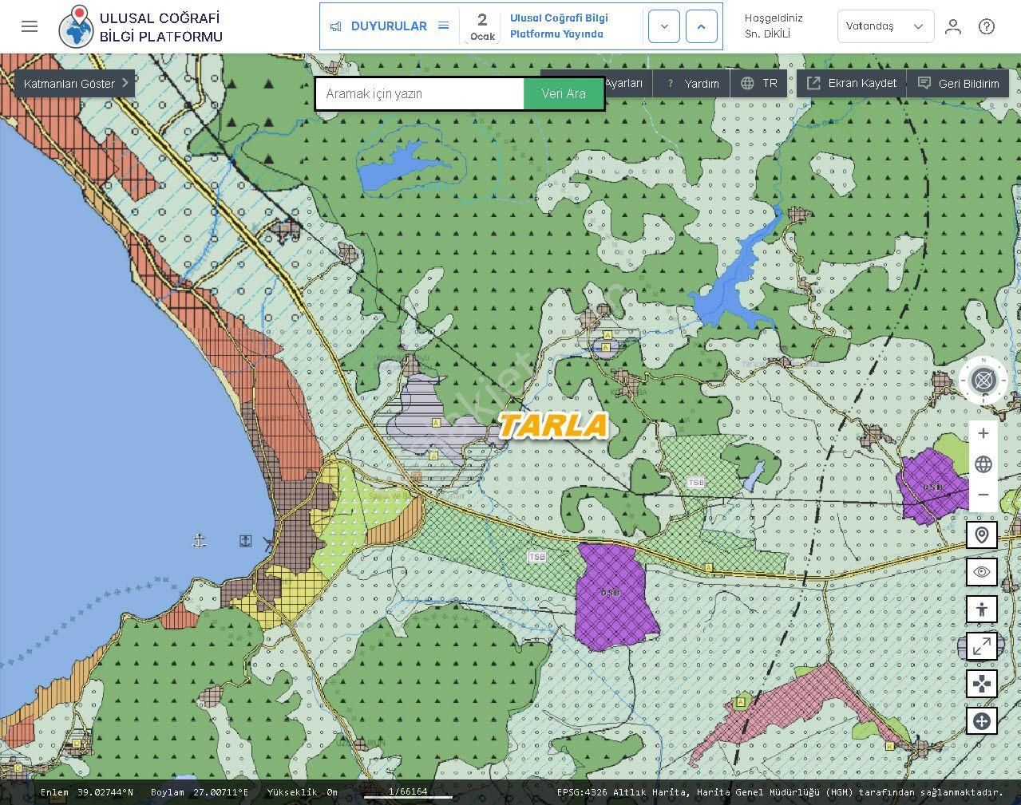
Task: Click the globe full extent icon
Action: point(983,464)
